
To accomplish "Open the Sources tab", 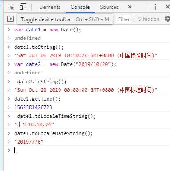I will [109, 7].
